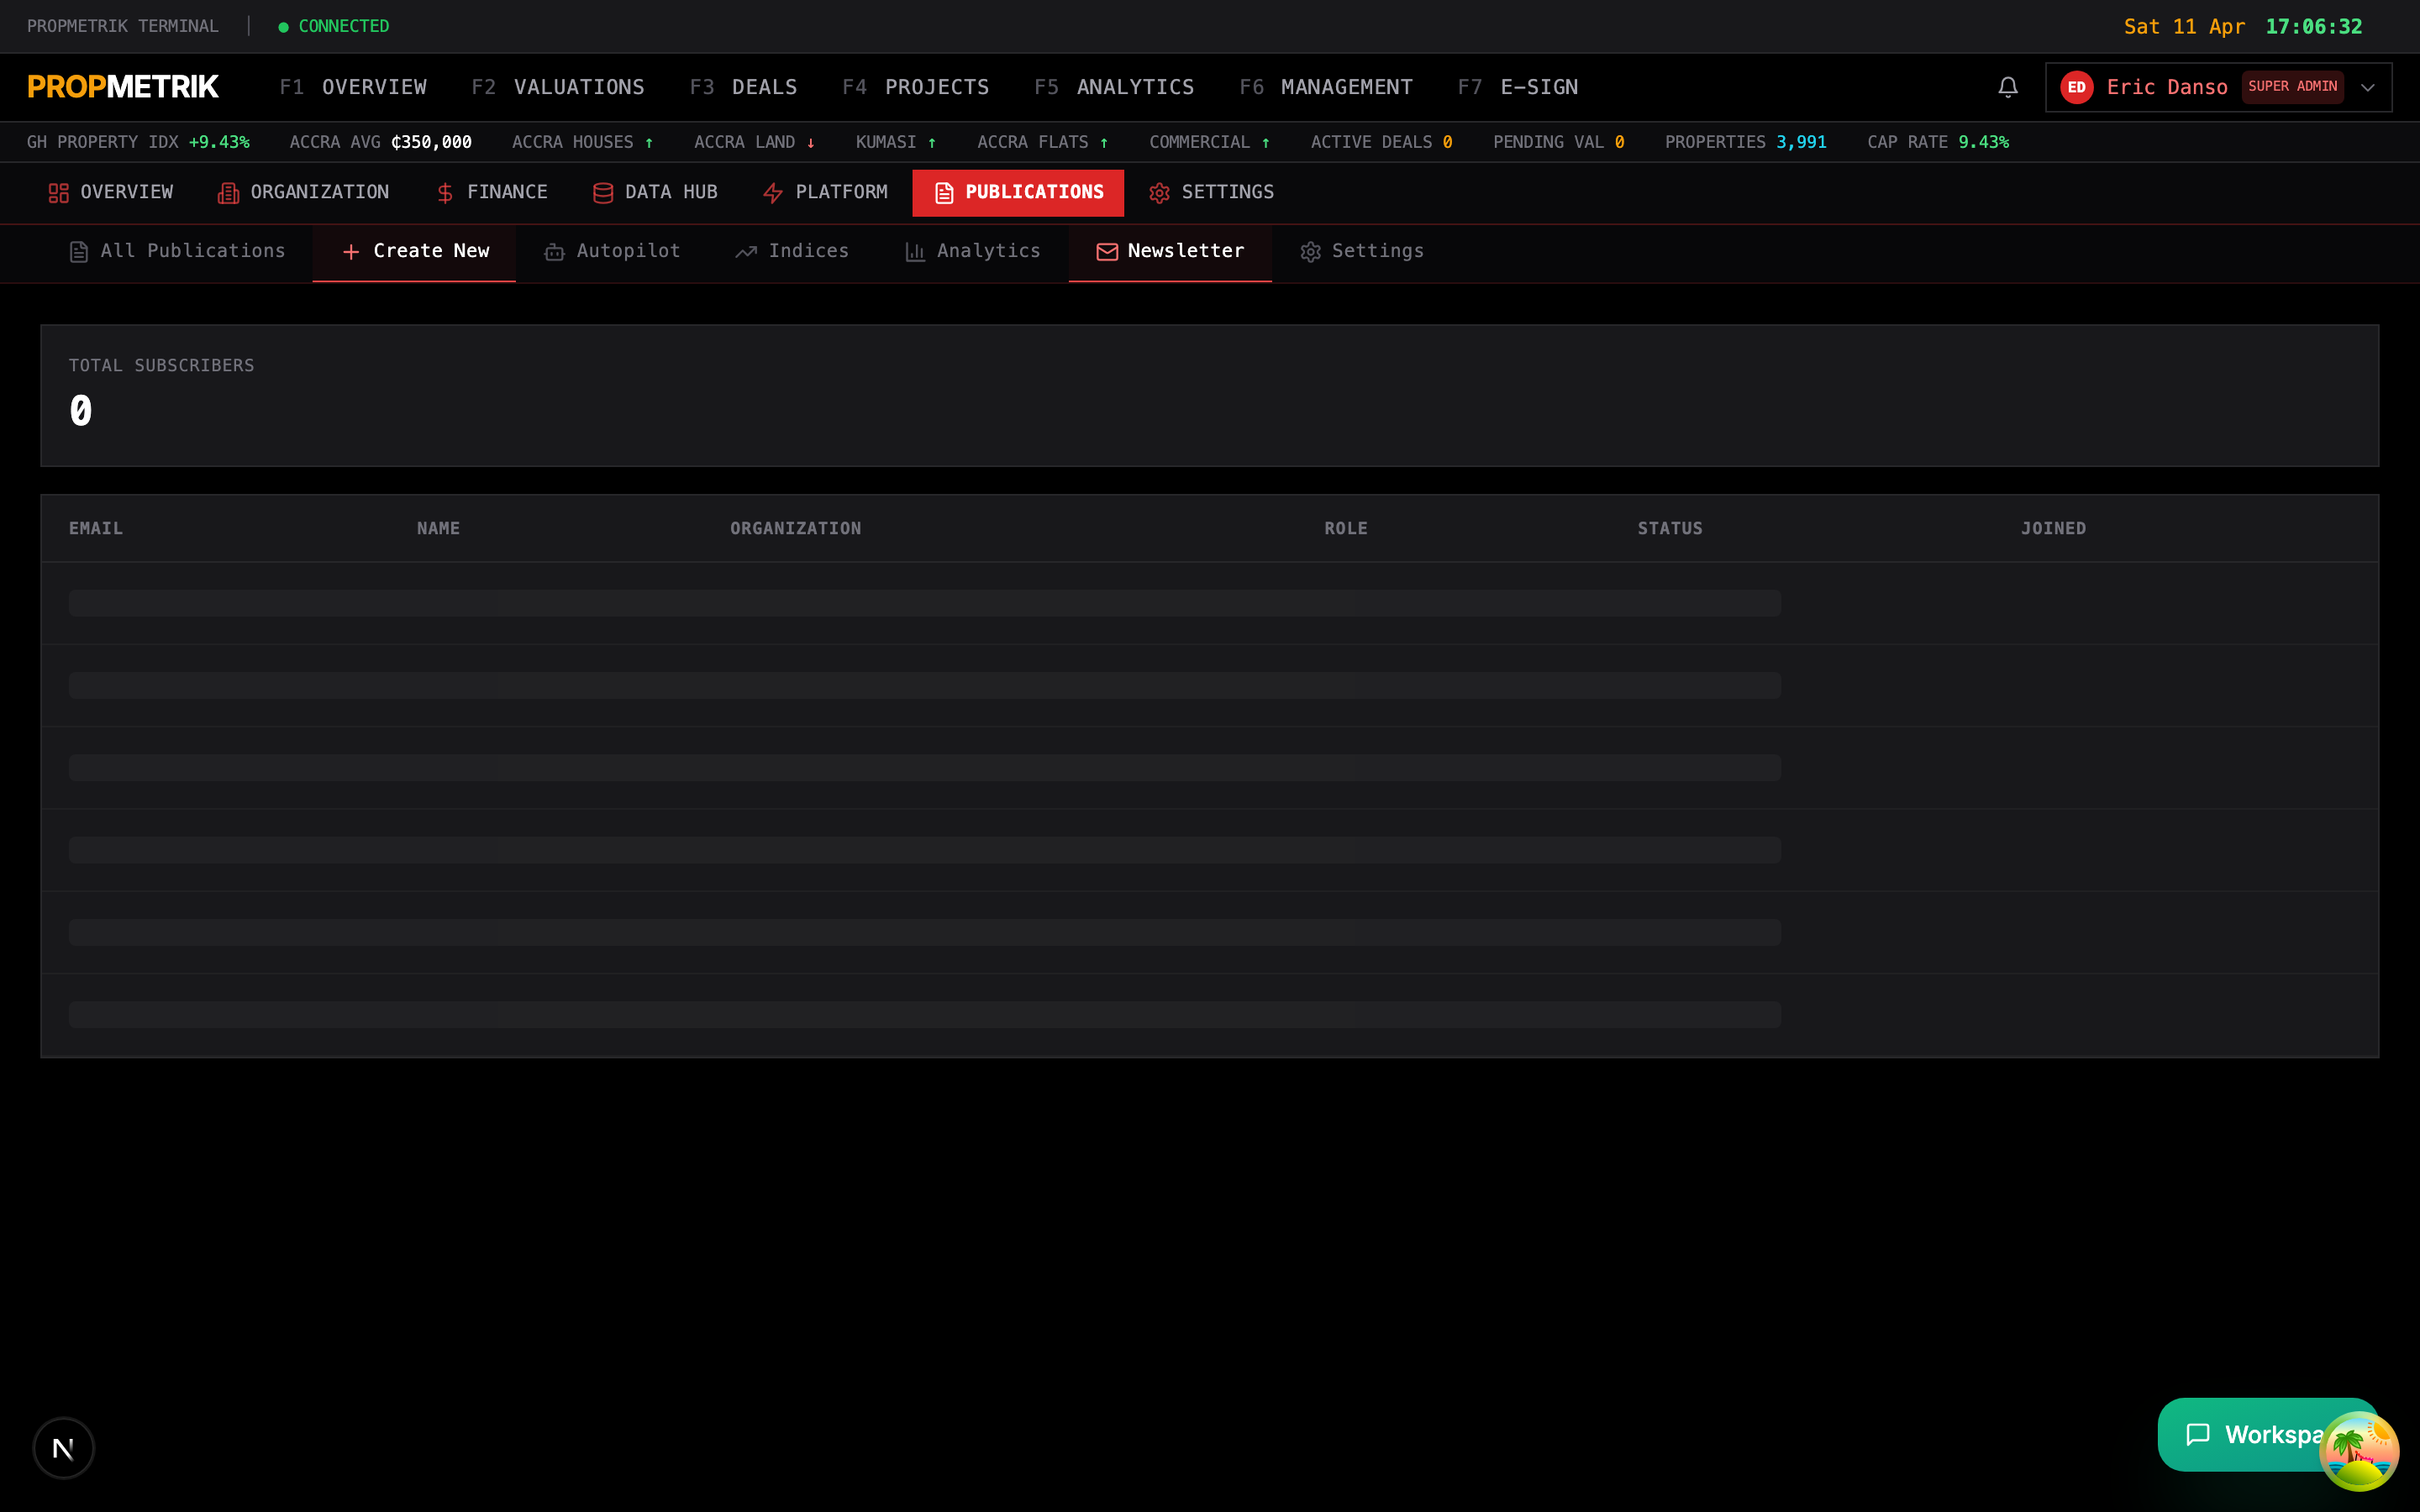Viewport: 2420px width, 1512px height.
Task: Open the notifications bell
Action: tap(2007, 87)
